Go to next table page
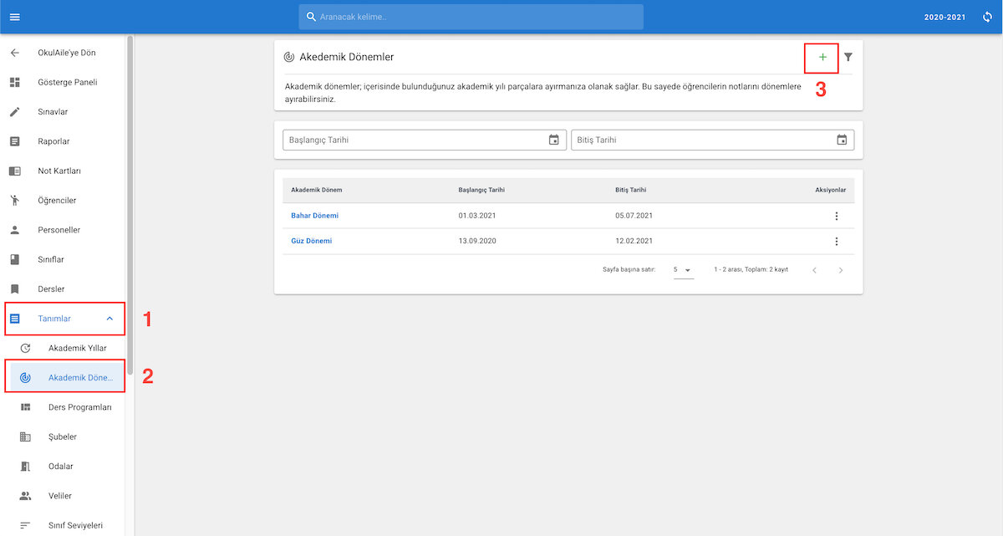 point(840,270)
